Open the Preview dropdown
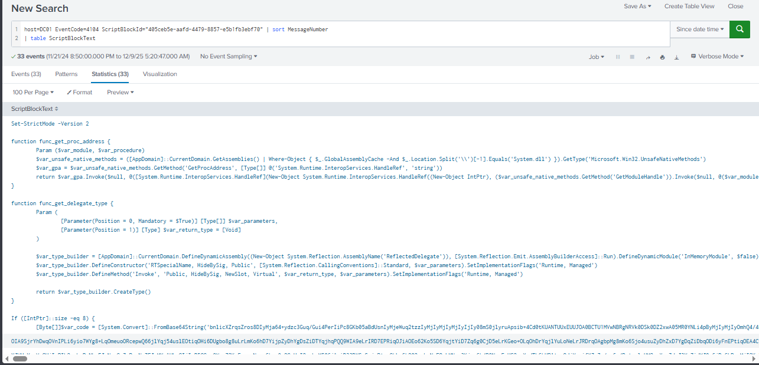This screenshot has width=759, height=365. pyautogui.click(x=120, y=93)
